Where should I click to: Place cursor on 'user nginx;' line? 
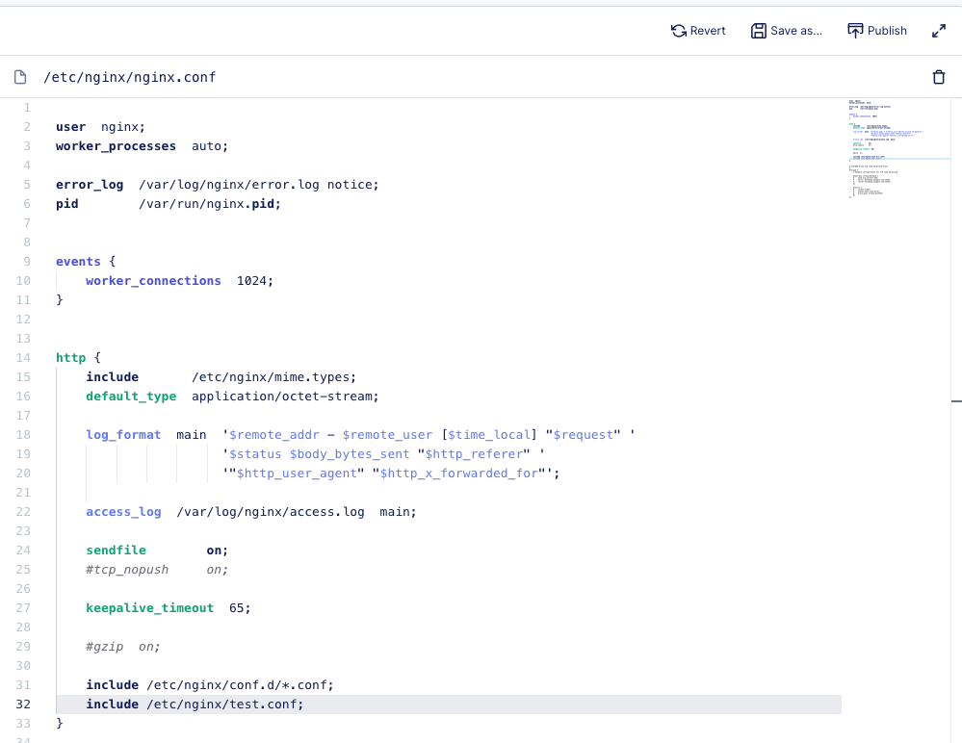pyautogui.click(x=100, y=127)
